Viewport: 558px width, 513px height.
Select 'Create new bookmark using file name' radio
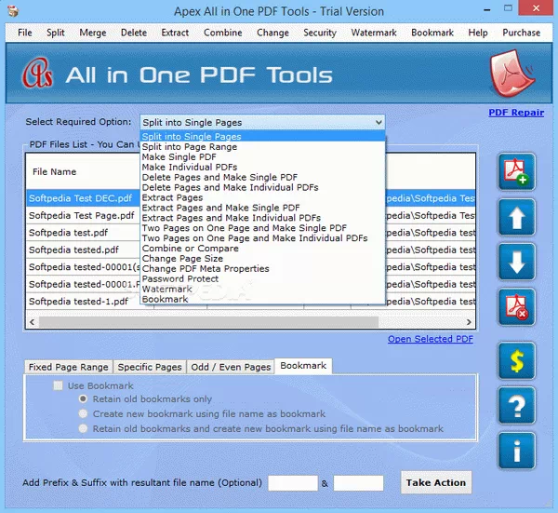click(83, 413)
